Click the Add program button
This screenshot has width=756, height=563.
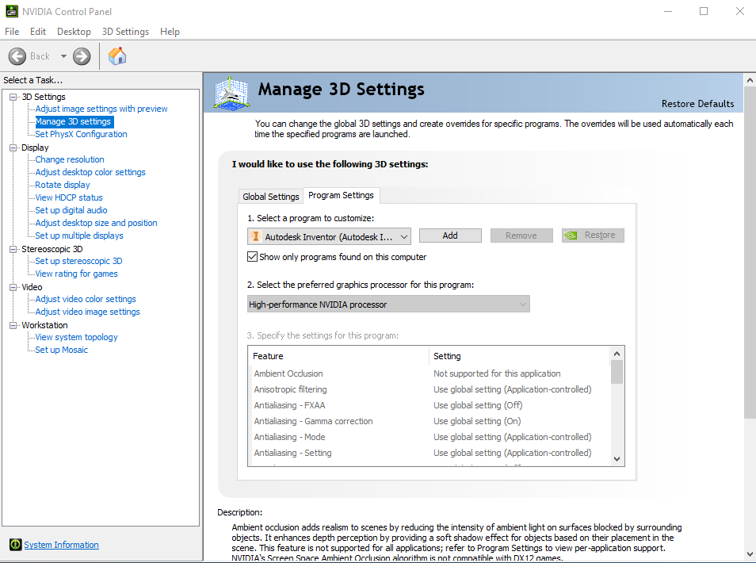(450, 236)
